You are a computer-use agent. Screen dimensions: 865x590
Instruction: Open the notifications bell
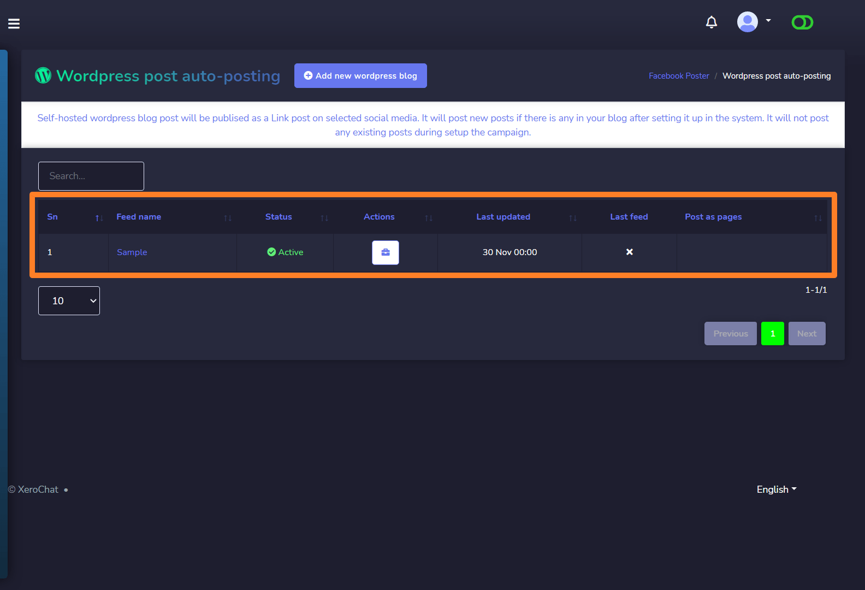712,22
